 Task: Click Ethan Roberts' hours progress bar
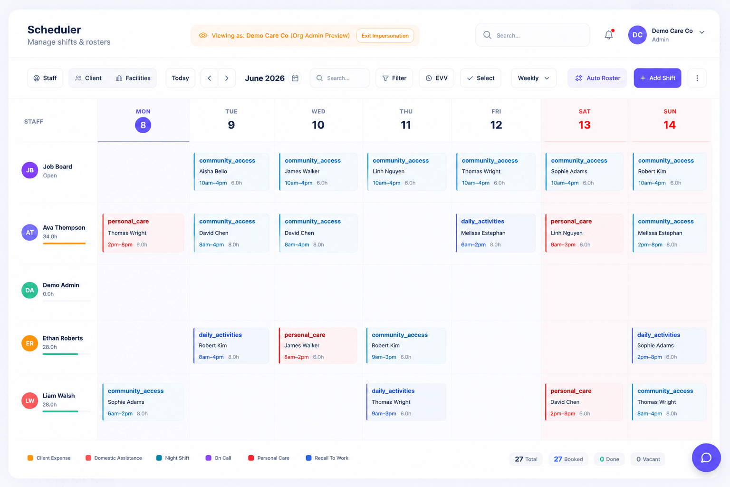point(67,354)
